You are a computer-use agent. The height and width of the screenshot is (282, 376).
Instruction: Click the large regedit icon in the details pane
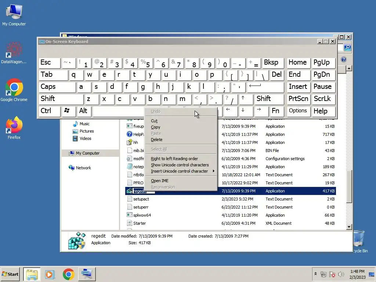pos(77,241)
